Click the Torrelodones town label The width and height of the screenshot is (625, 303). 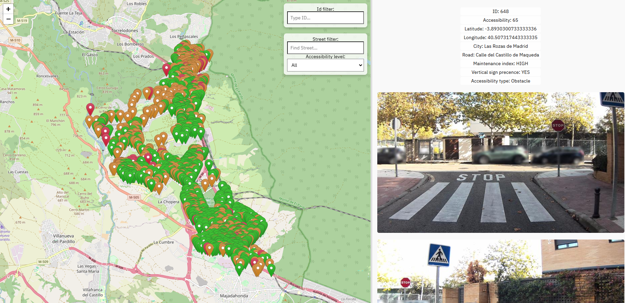pos(125,31)
